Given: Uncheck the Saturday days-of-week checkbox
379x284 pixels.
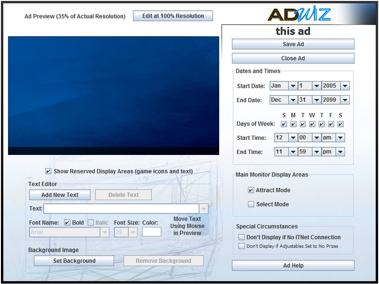Looking at the screenshot, I should [340, 124].
